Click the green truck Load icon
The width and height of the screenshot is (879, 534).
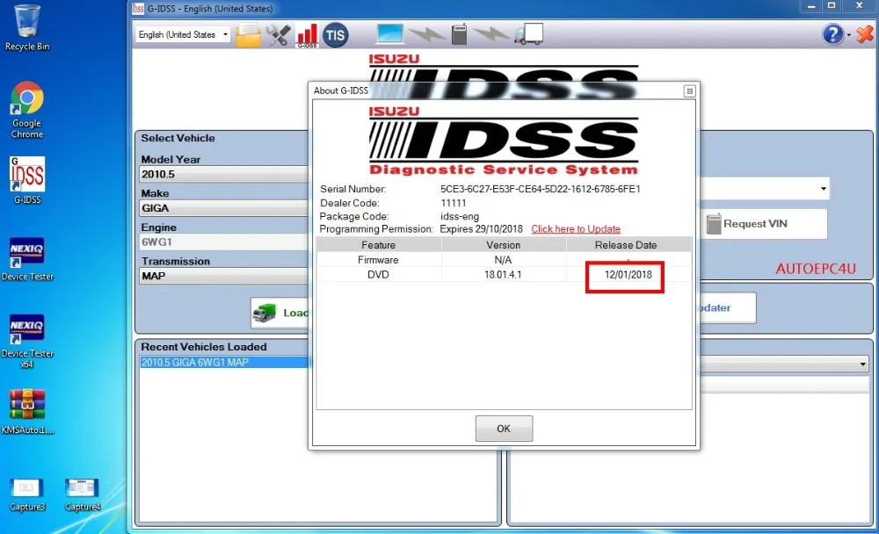tap(265, 313)
